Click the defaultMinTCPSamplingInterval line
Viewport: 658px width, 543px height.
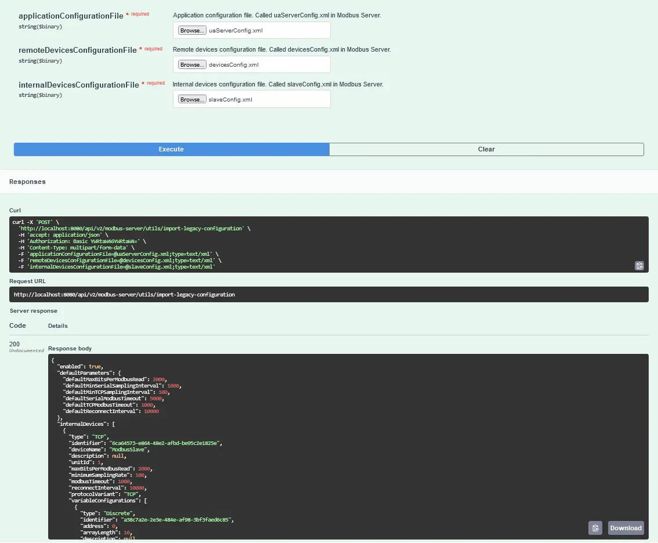point(116,392)
